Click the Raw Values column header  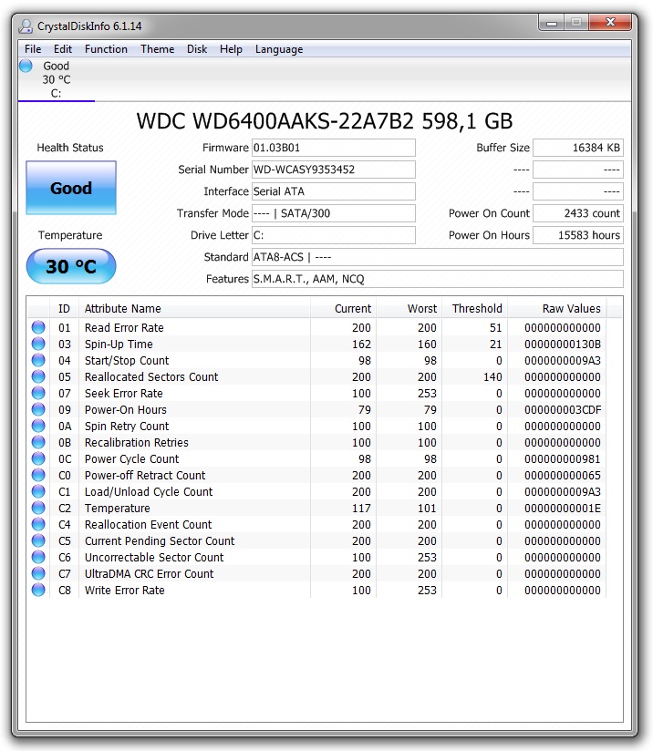(x=557, y=308)
